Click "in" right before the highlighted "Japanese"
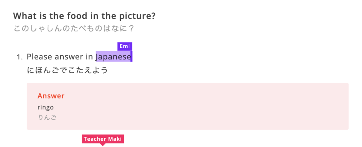Viewport: 362px width, 147px height. (89, 57)
